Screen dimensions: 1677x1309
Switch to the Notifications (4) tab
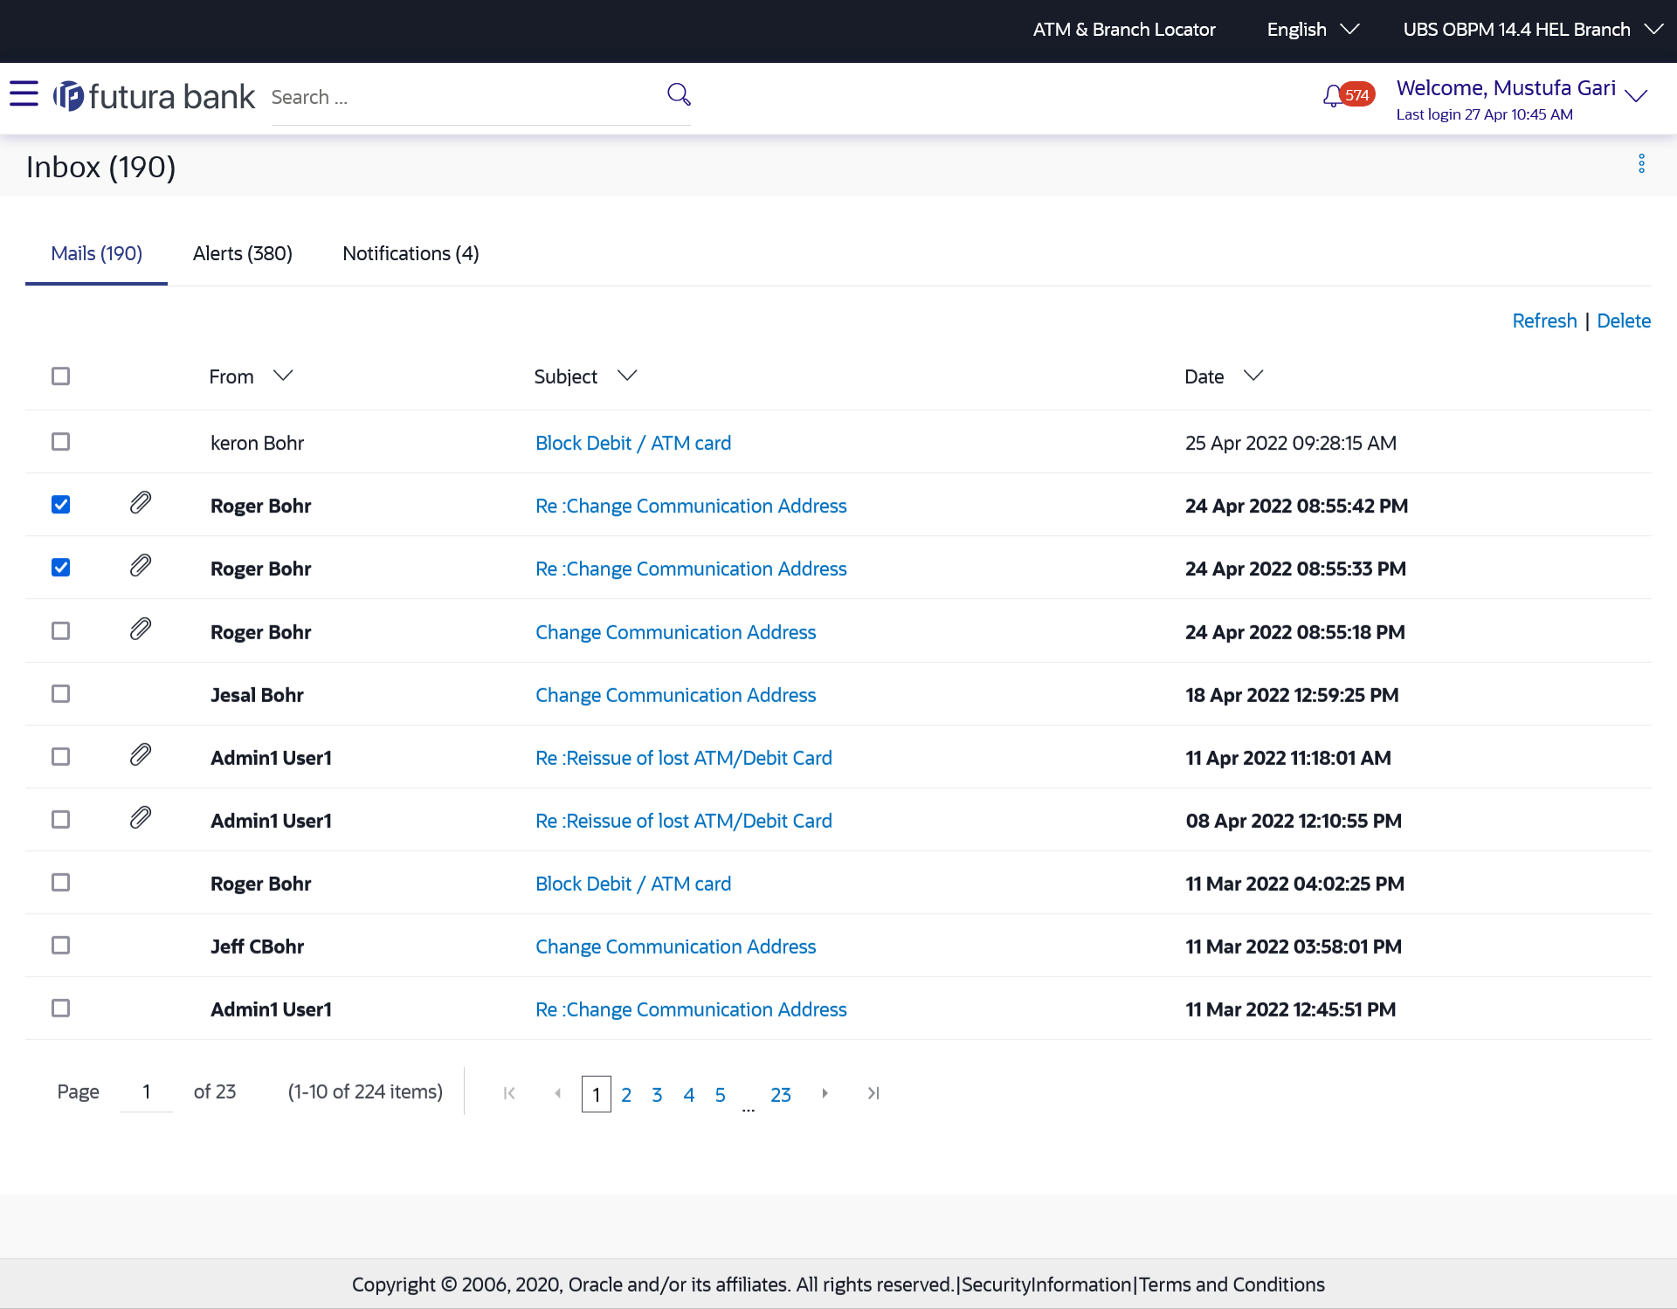(x=411, y=253)
